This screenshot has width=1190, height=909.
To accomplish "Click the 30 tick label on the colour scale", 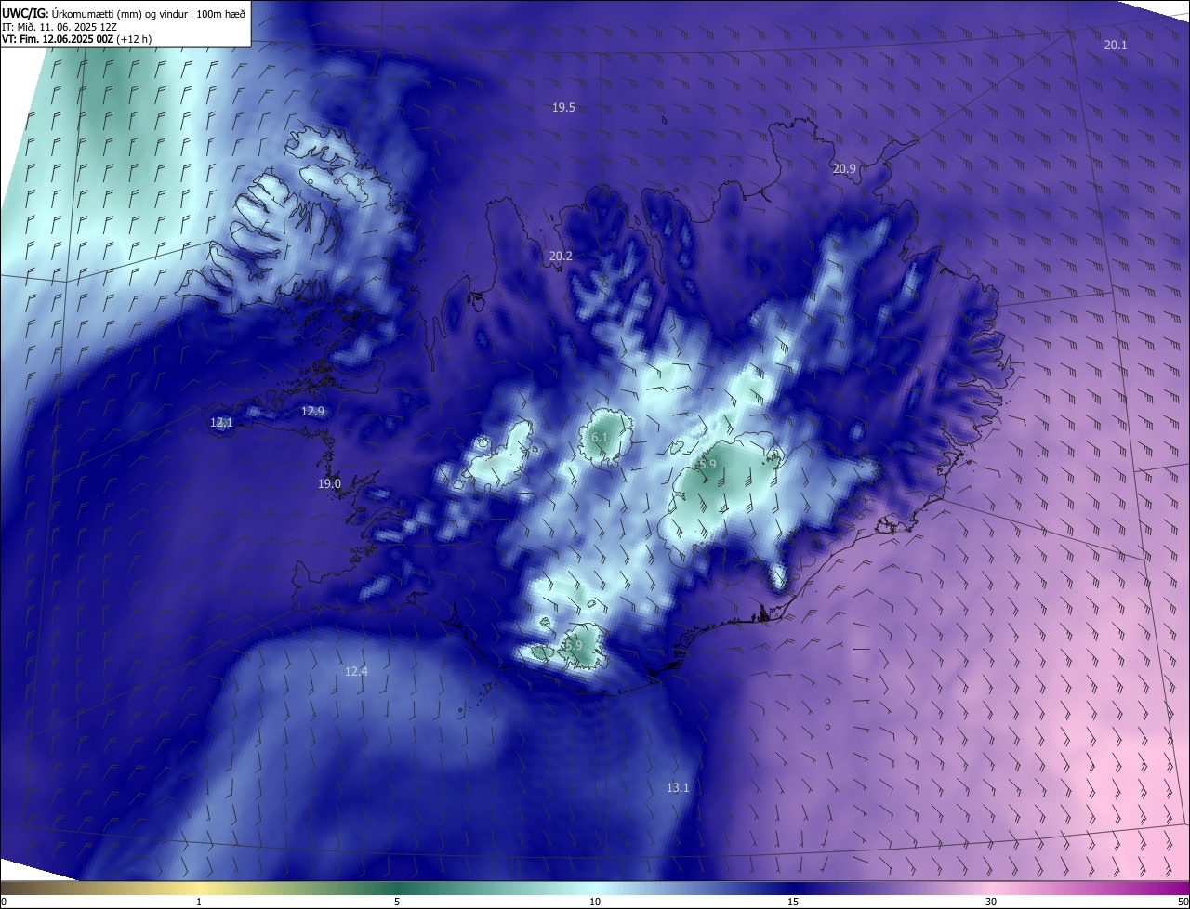I will [x=991, y=902].
